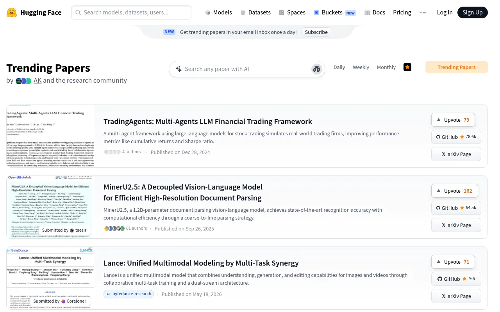
Task: Upvote the MinerU2.5 paper
Action: point(455,191)
